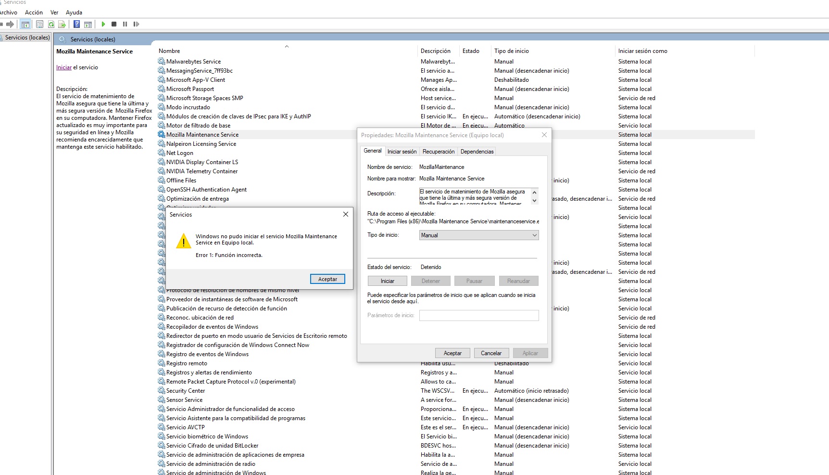Click the gear icon next to Net Logon

(x=162, y=153)
